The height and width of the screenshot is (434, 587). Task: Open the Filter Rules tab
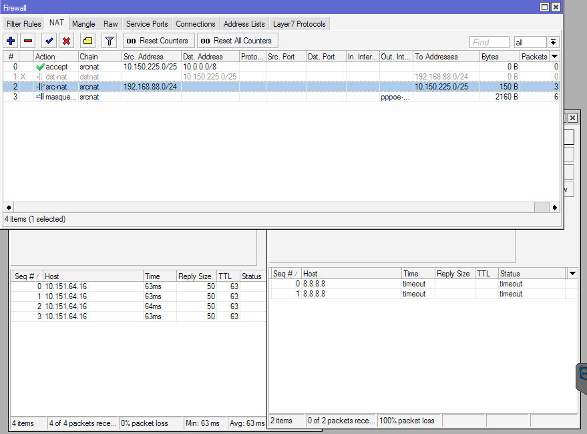coord(23,24)
